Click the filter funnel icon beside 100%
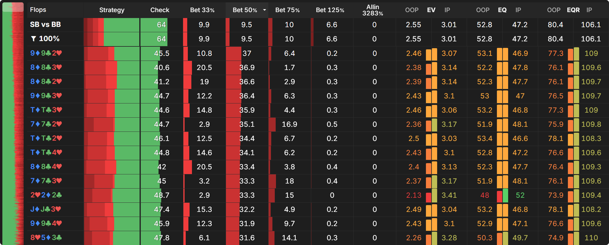 click(x=33, y=39)
